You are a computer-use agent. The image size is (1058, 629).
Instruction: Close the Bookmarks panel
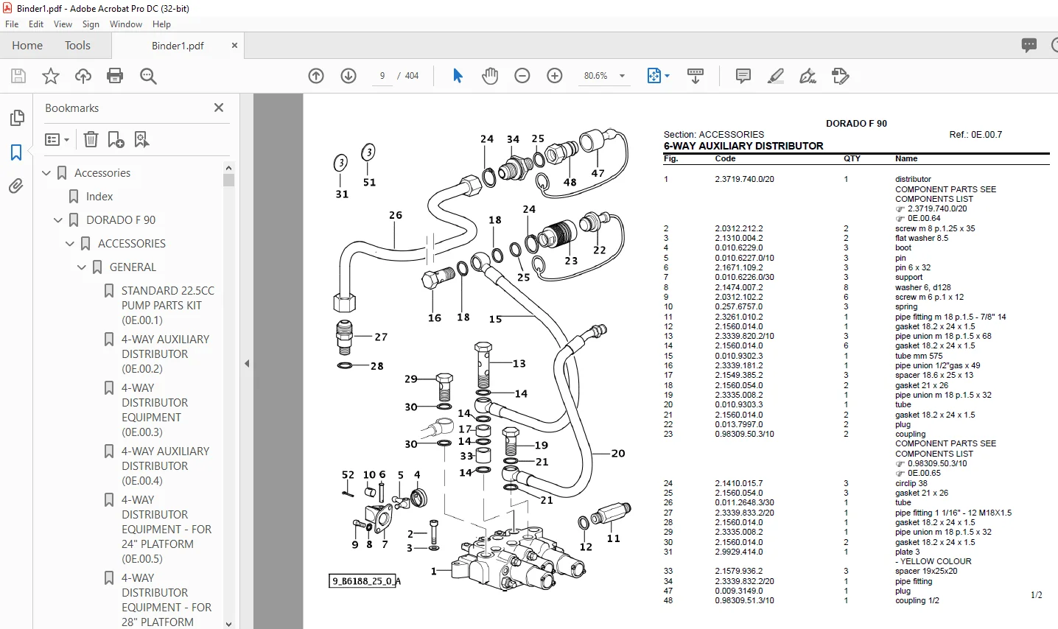[219, 108]
